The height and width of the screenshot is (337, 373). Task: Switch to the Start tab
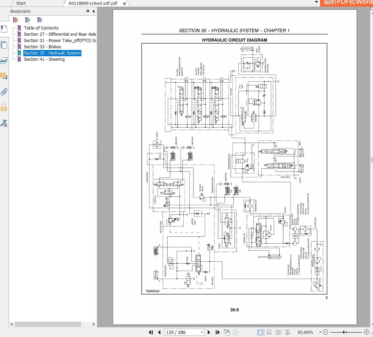tap(21, 3)
